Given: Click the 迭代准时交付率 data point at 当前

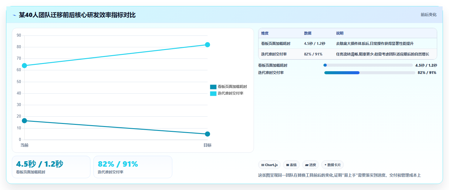Looking at the screenshot, I should pyautogui.click(x=24, y=65).
